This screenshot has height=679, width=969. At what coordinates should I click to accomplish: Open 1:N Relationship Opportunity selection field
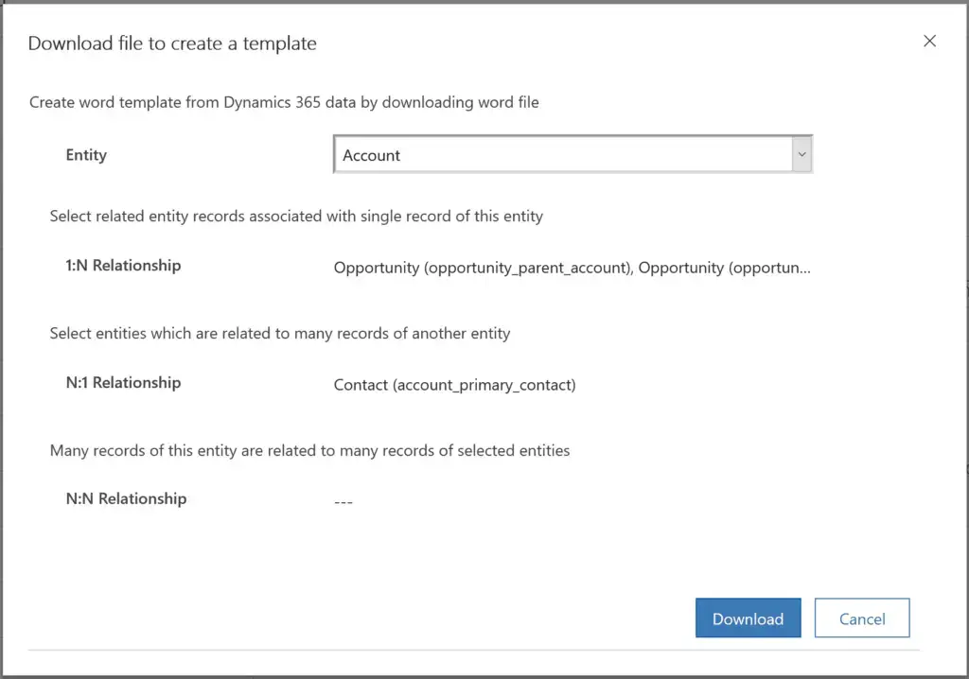pos(573,268)
